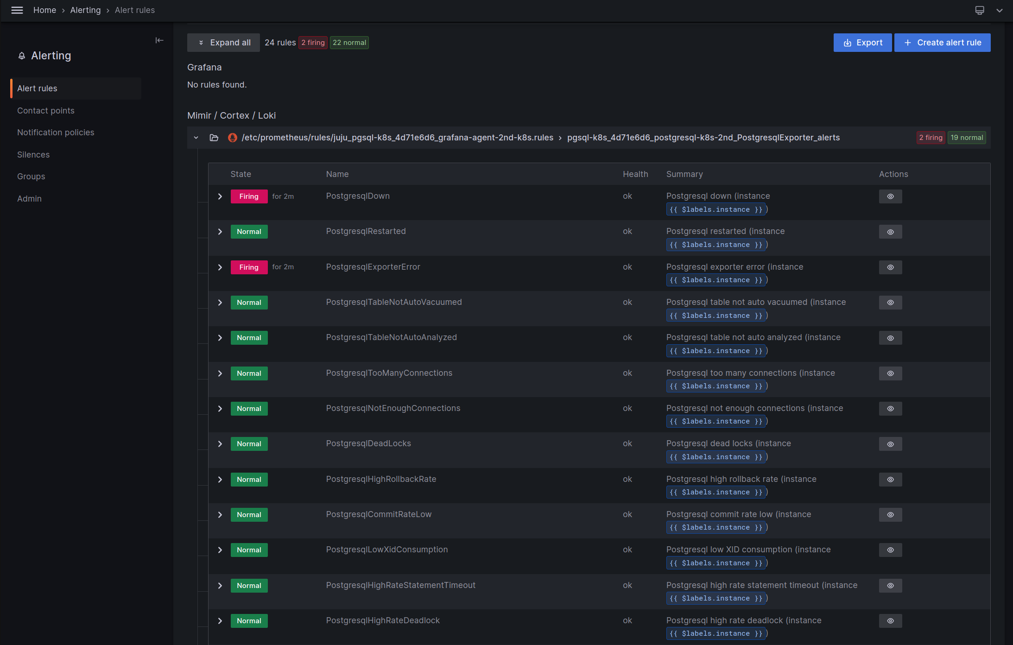Open the navigation hamburger menu

[x=17, y=10]
